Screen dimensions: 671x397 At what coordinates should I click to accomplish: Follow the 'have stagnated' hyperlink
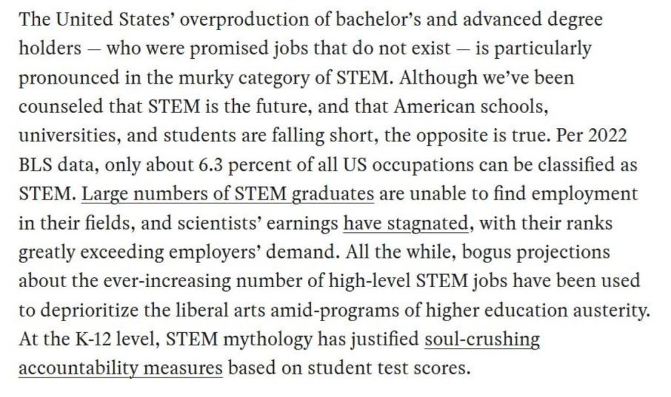pos(406,222)
